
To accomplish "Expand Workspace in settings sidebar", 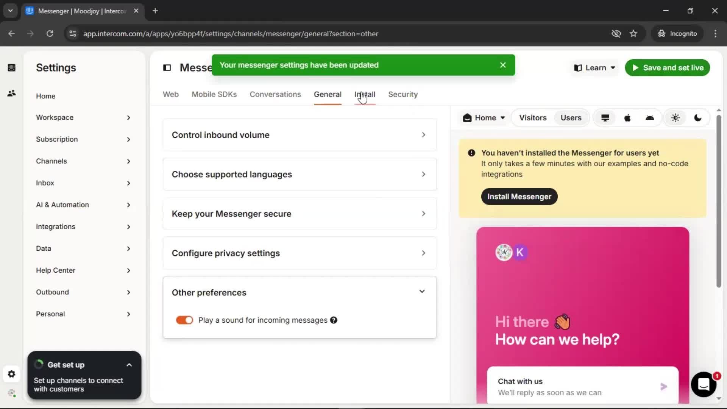I will pyautogui.click(x=83, y=117).
